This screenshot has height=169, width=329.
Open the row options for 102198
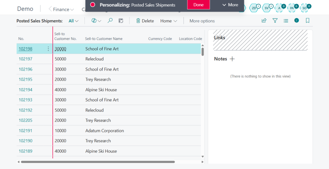(x=48, y=49)
